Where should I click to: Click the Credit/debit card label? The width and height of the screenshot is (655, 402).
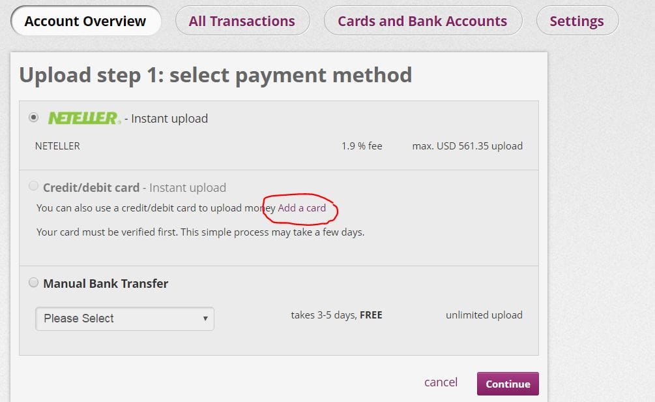tap(91, 187)
